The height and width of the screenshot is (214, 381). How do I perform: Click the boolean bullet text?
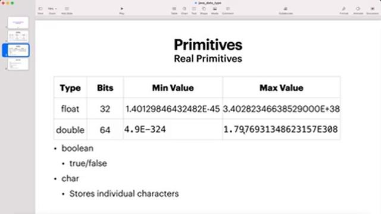[77, 148]
